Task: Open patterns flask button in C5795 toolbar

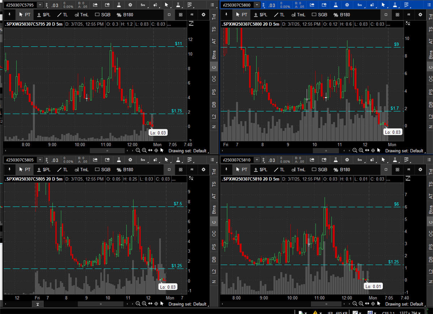Action: coord(178,5)
